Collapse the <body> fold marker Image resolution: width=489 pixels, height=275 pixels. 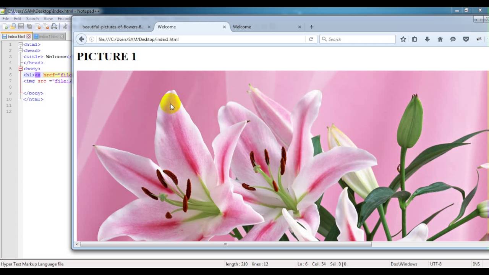click(21, 69)
